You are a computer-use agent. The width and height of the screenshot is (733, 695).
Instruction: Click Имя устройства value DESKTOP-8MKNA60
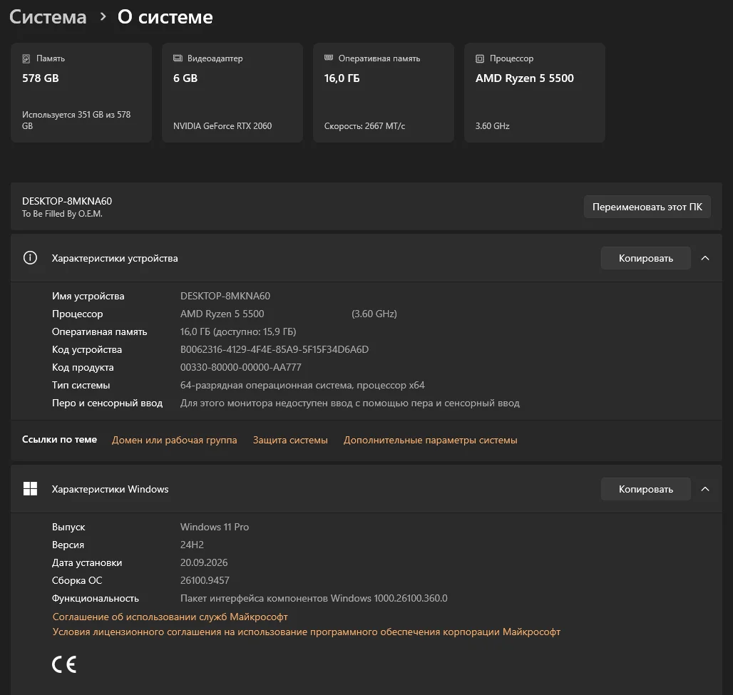click(x=225, y=296)
